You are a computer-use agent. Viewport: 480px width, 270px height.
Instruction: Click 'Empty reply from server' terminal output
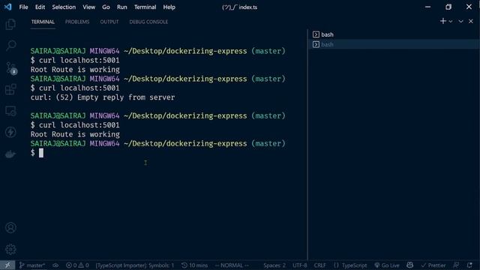coord(126,97)
